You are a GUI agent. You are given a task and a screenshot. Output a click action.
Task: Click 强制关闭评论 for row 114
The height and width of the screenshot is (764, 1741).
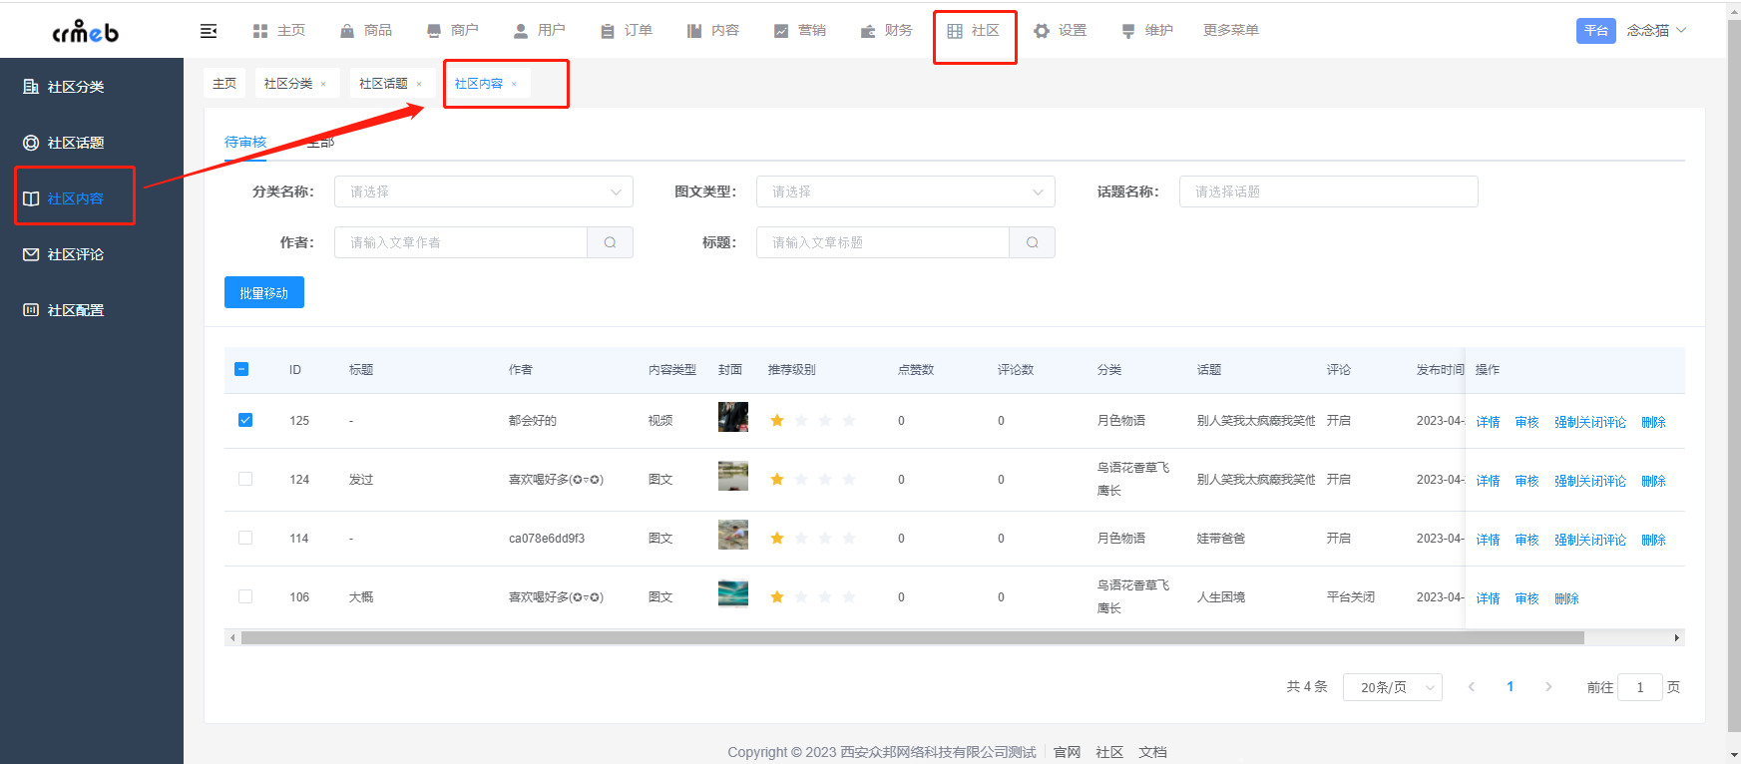[1590, 540]
